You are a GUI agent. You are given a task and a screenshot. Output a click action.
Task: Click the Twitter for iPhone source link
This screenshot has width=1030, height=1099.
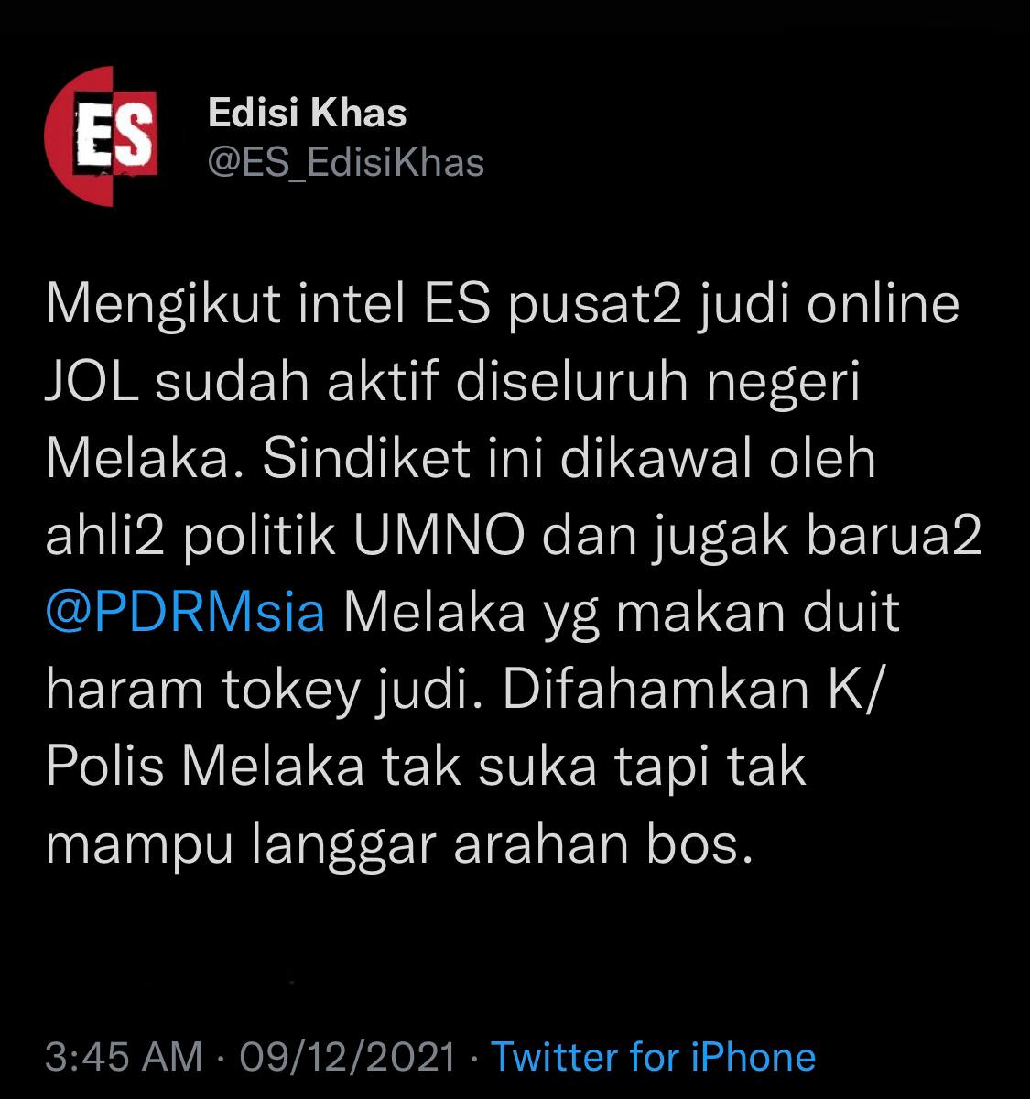[654, 1057]
